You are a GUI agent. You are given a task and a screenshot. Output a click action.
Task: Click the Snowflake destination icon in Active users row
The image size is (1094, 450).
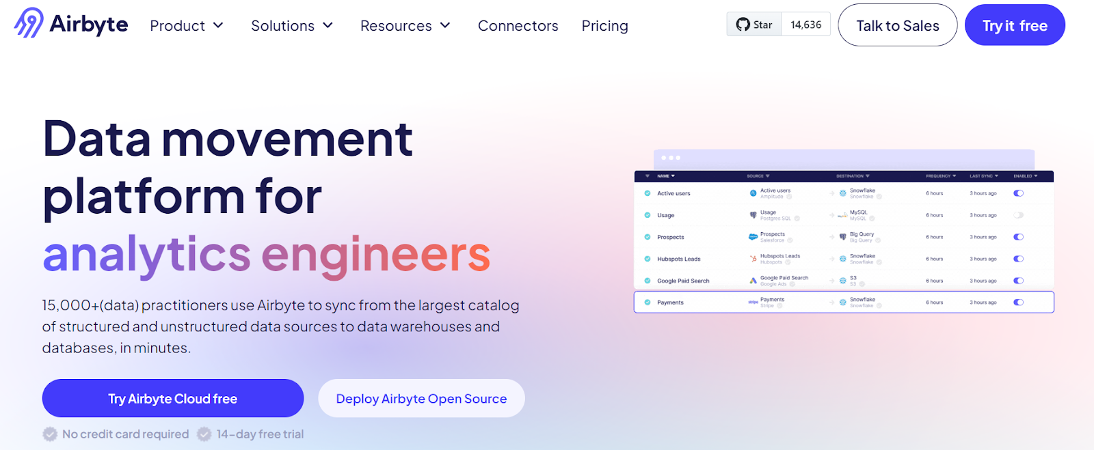(843, 193)
